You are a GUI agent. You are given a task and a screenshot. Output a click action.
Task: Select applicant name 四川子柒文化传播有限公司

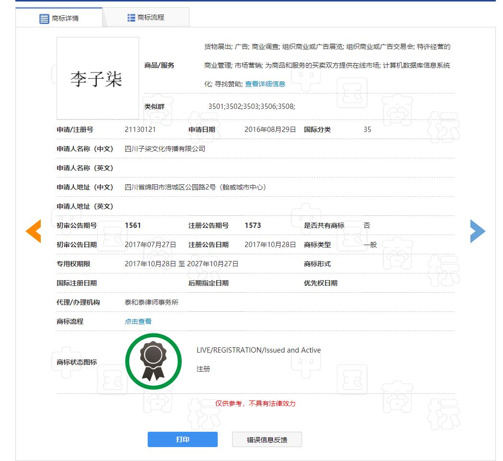pyautogui.click(x=165, y=149)
